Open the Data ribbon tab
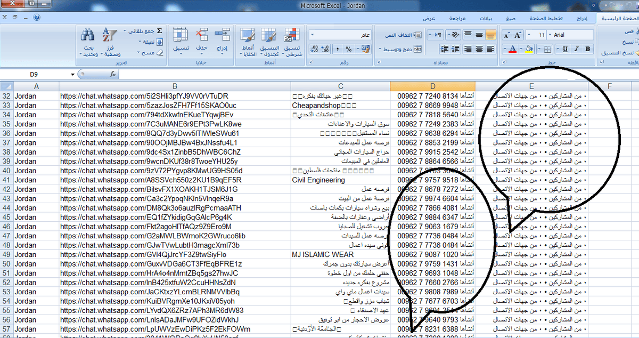Screen dimensions: 639x338 pos(487,18)
